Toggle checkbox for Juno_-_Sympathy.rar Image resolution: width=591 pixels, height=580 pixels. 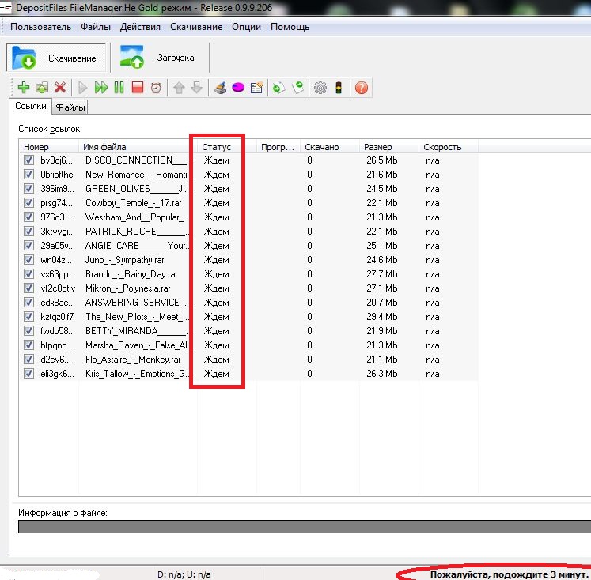(29, 260)
